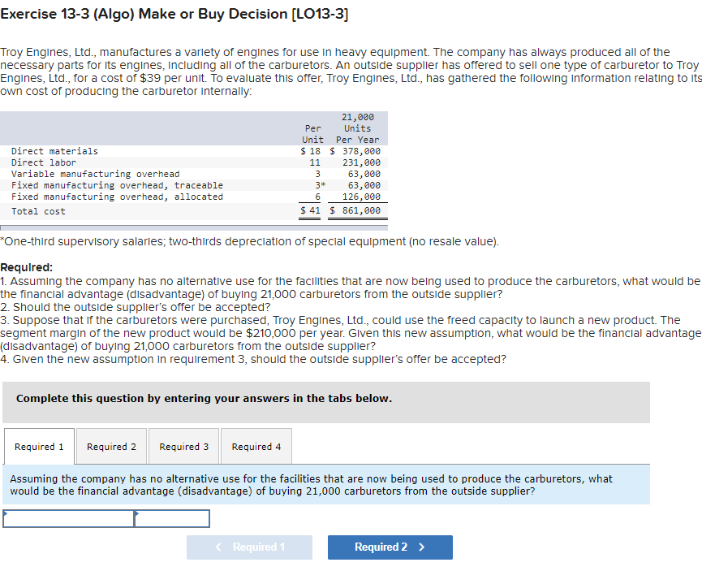Click the 21,000 Units Per Year header
The width and height of the screenshot is (702, 584).
[x=358, y=128]
